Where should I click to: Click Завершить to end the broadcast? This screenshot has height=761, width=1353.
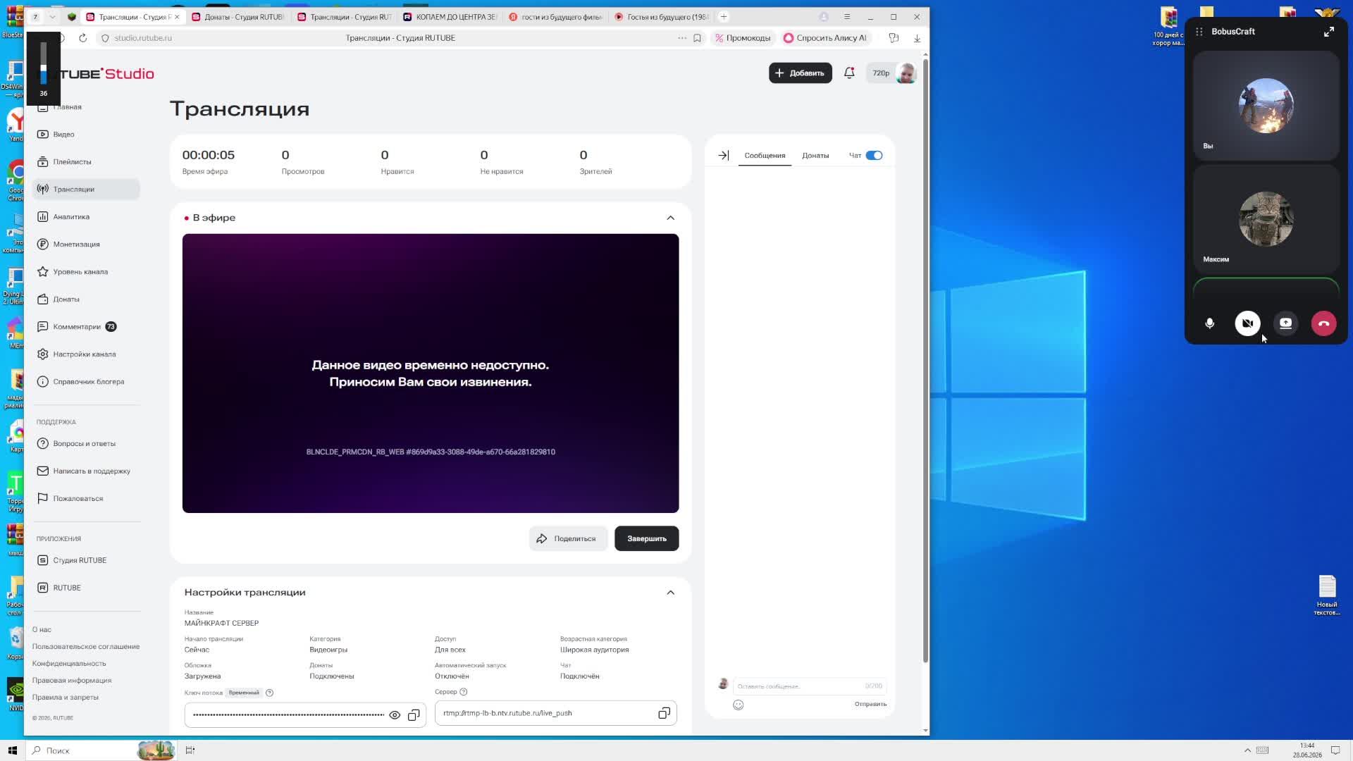pyautogui.click(x=646, y=539)
